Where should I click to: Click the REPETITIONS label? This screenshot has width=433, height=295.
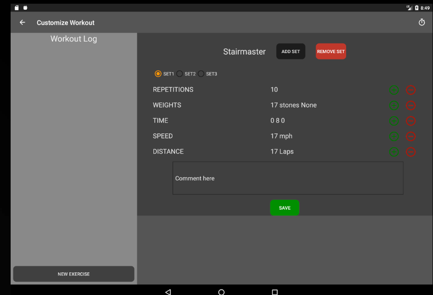(x=173, y=90)
